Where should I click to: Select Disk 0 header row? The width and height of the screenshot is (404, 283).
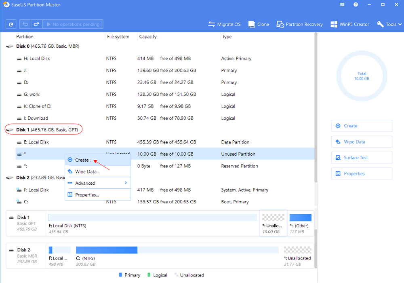pyautogui.click(x=160, y=46)
